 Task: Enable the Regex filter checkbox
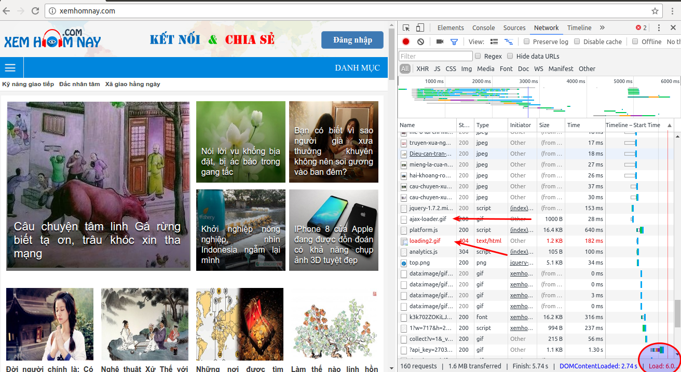click(478, 56)
